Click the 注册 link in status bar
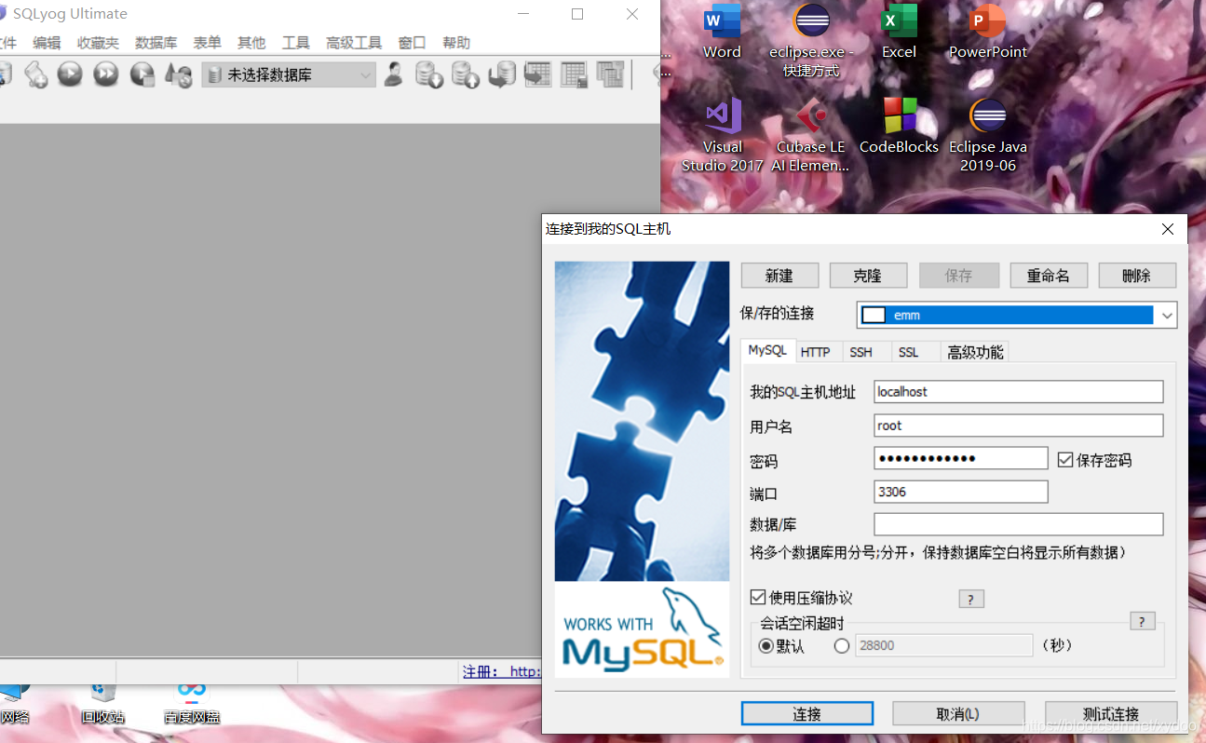This screenshot has height=743, width=1206. click(x=501, y=671)
